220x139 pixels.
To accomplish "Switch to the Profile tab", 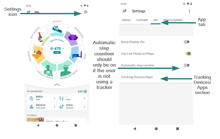I will point(126,20).
